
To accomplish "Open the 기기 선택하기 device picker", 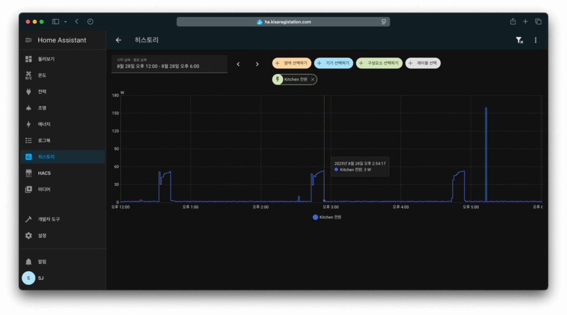I will click(333, 64).
